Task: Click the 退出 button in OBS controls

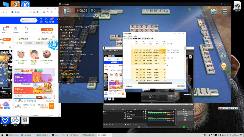Action: 185,120
